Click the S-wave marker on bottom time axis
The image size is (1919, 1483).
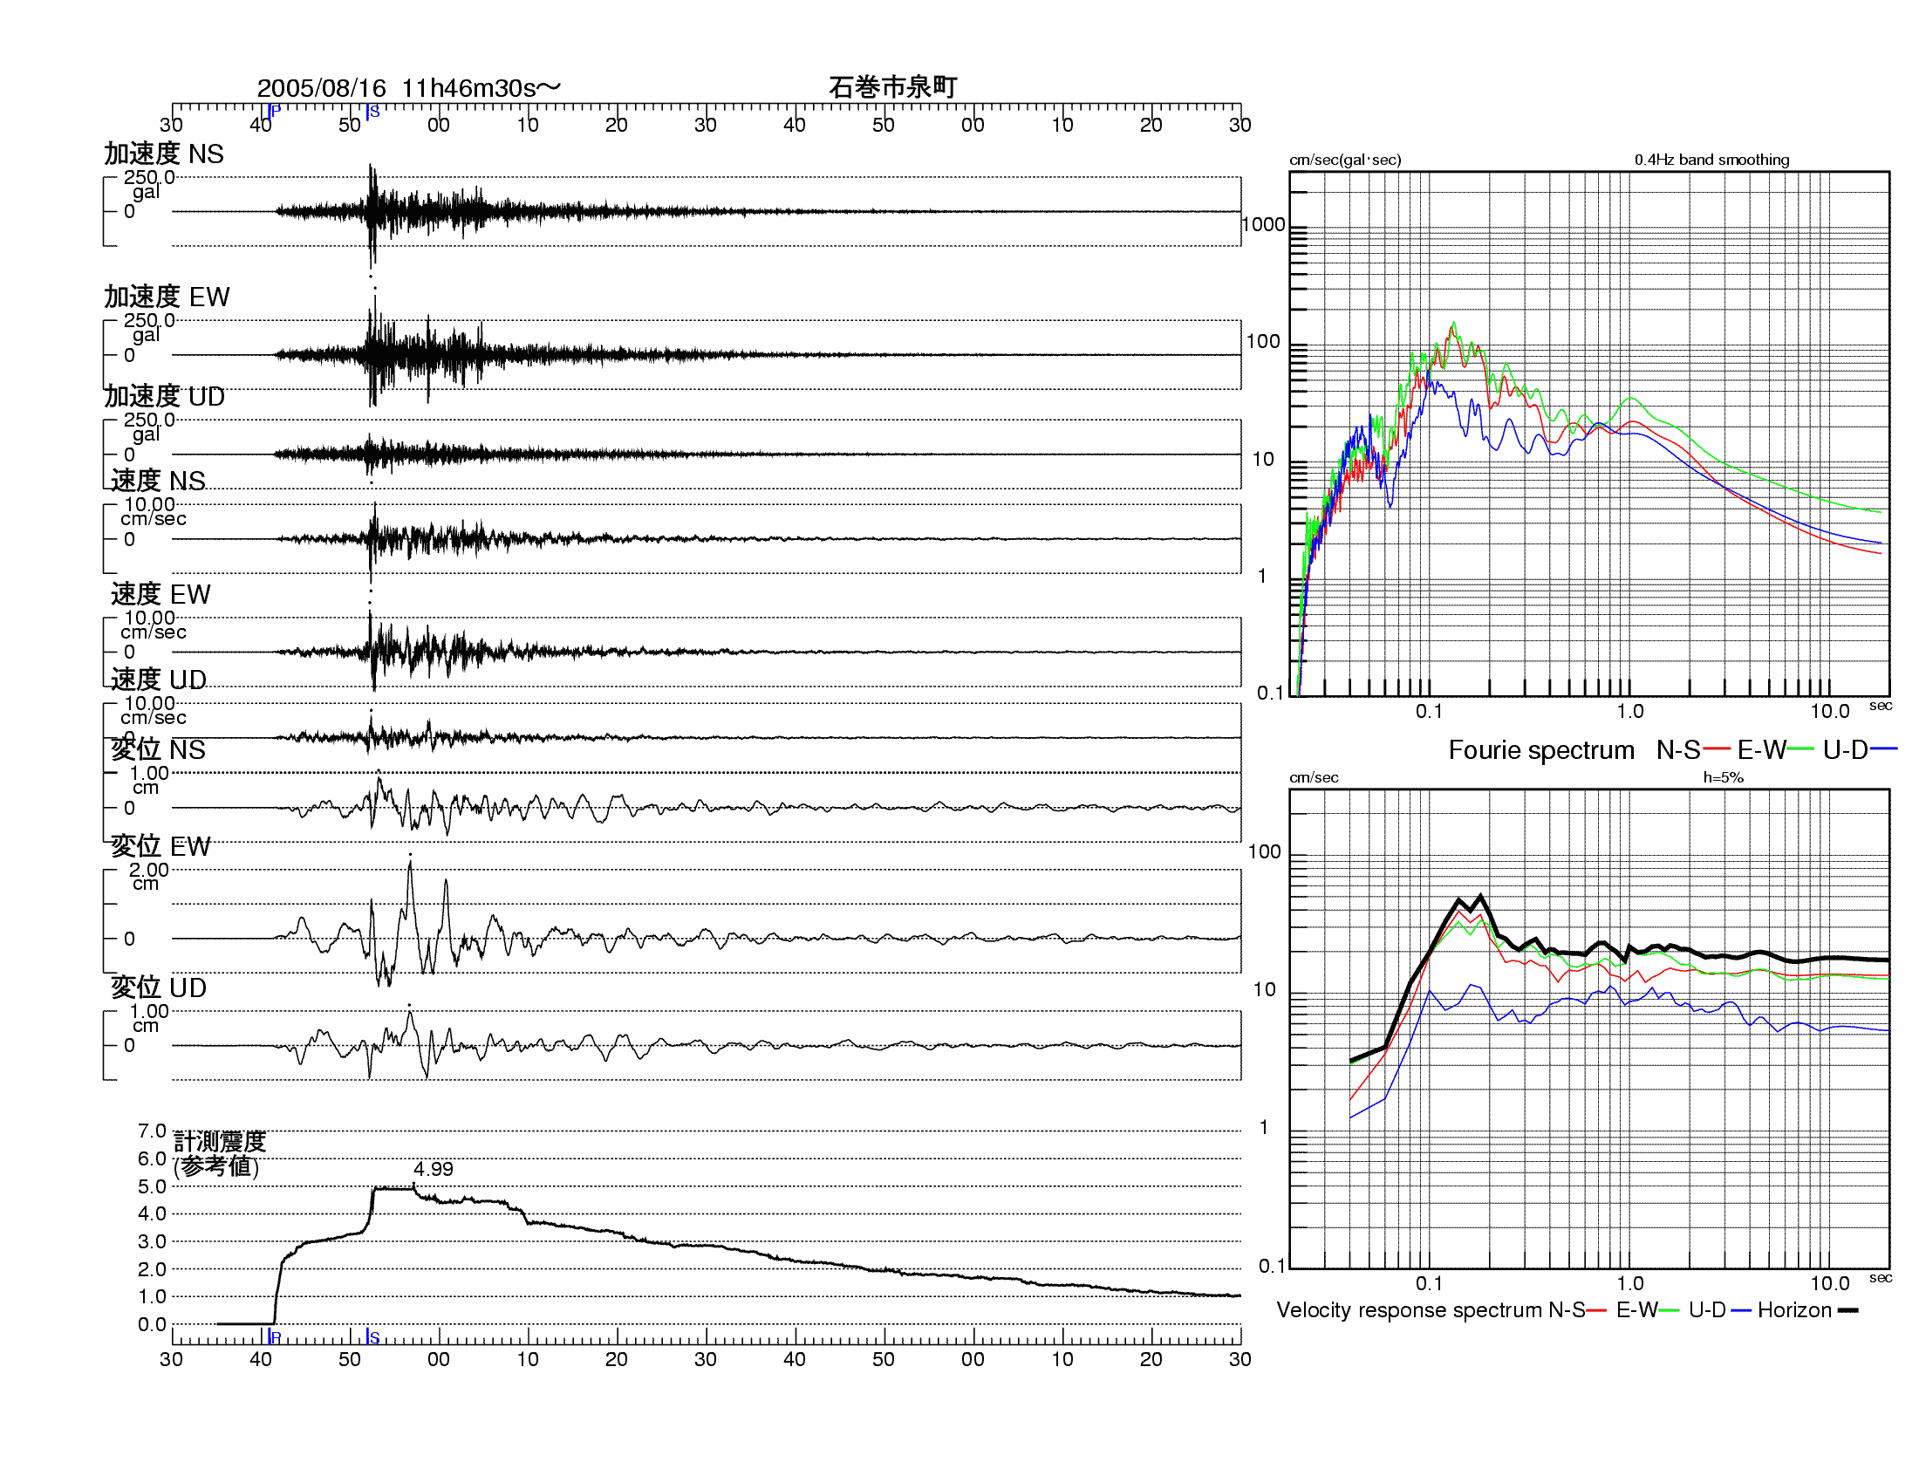click(x=372, y=1336)
